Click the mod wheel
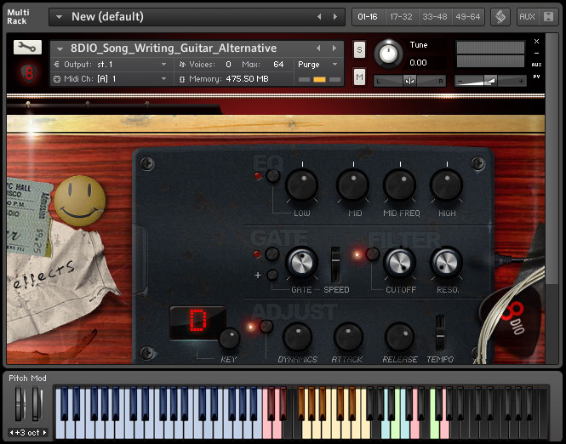 (x=37, y=403)
